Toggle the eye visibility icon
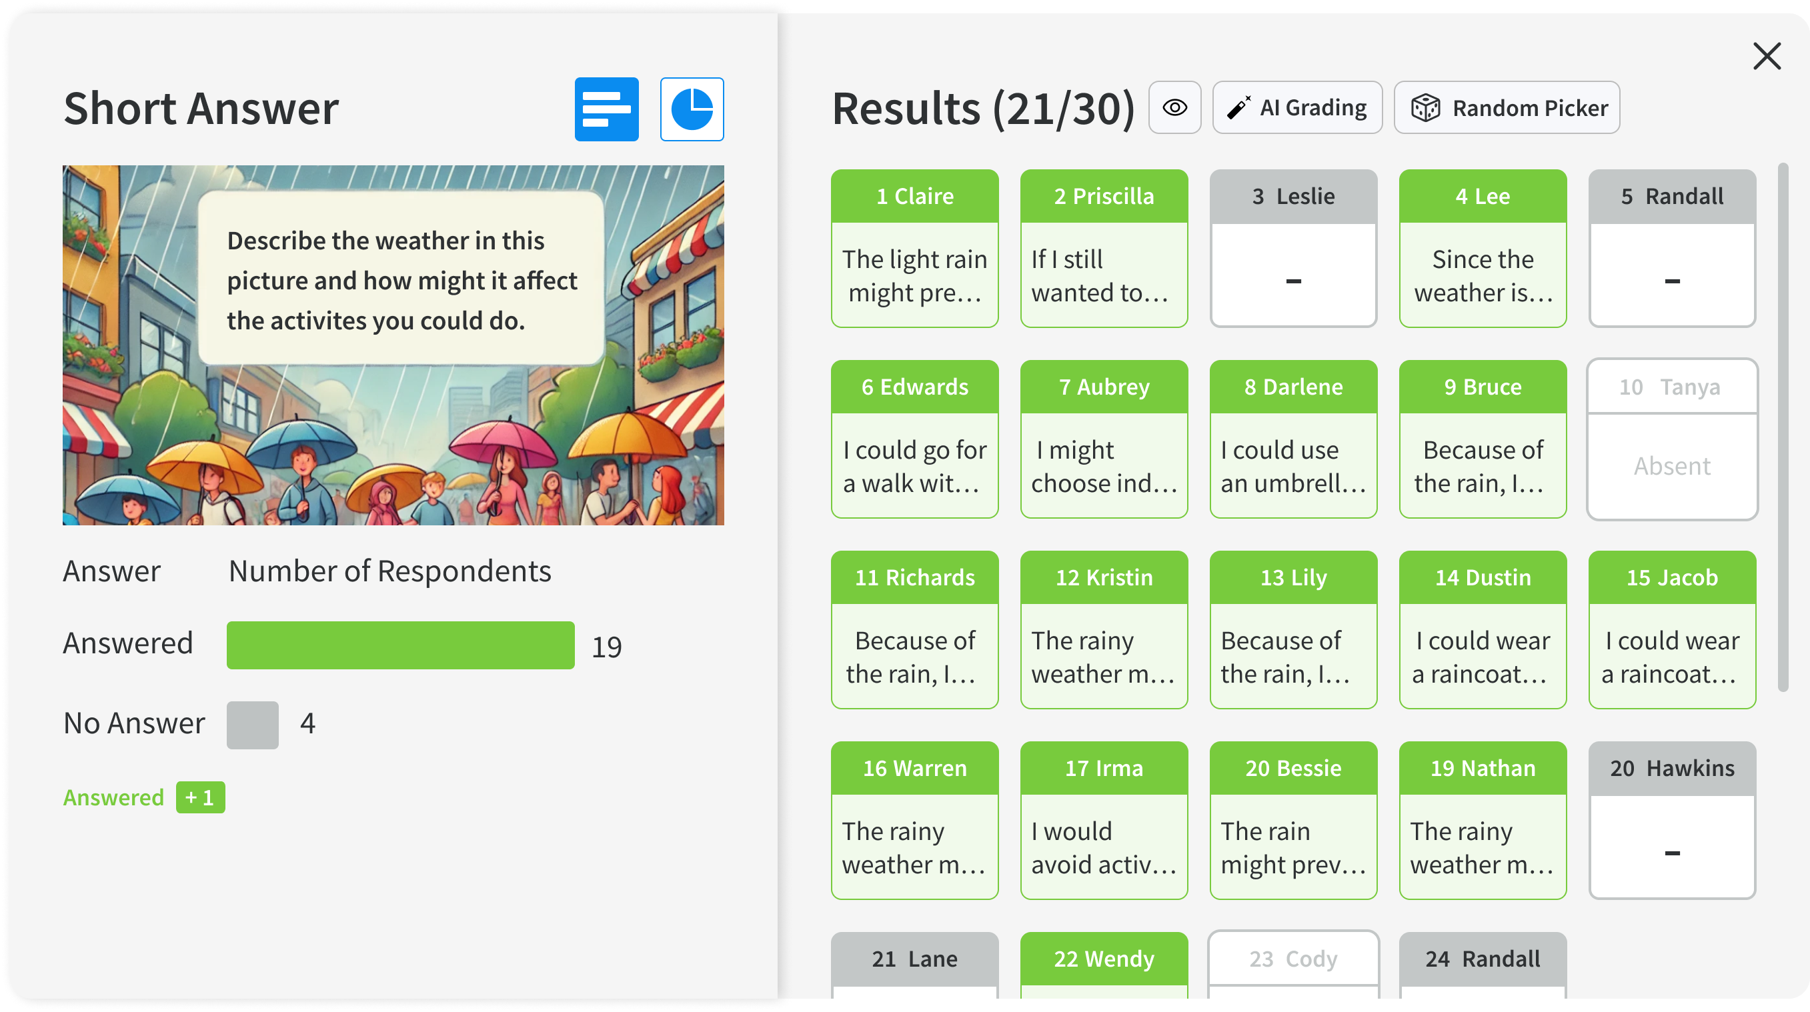The height and width of the screenshot is (1012, 1810). (x=1174, y=107)
